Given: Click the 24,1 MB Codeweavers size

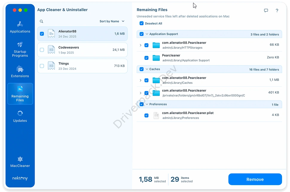Looking at the screenshot, I should tap(119, 50).
